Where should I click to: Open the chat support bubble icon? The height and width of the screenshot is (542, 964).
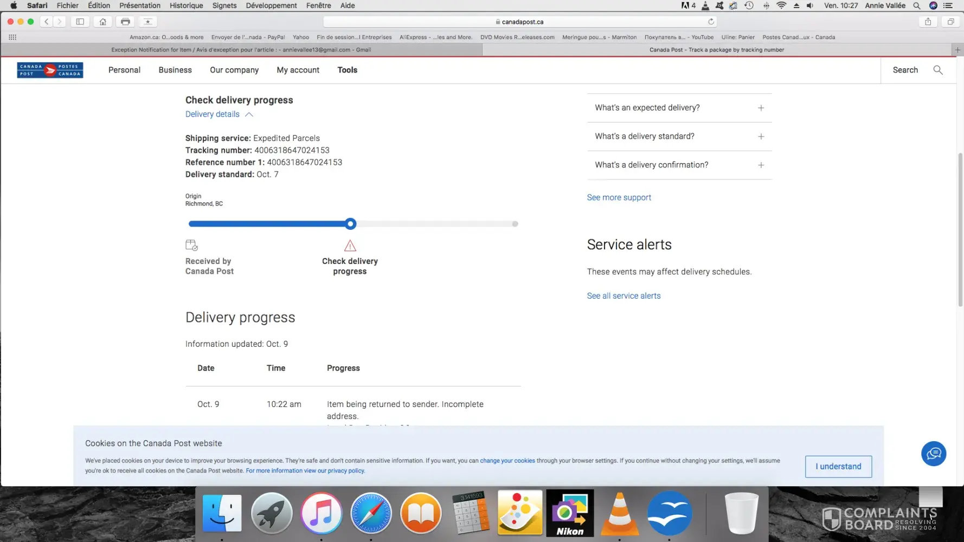[x=933, y=454]
